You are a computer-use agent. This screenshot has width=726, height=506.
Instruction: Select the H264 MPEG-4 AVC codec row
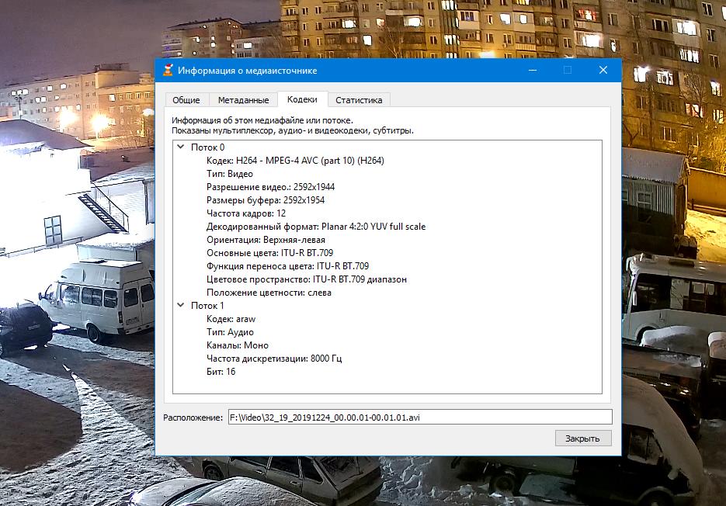(x=295, y=161)
